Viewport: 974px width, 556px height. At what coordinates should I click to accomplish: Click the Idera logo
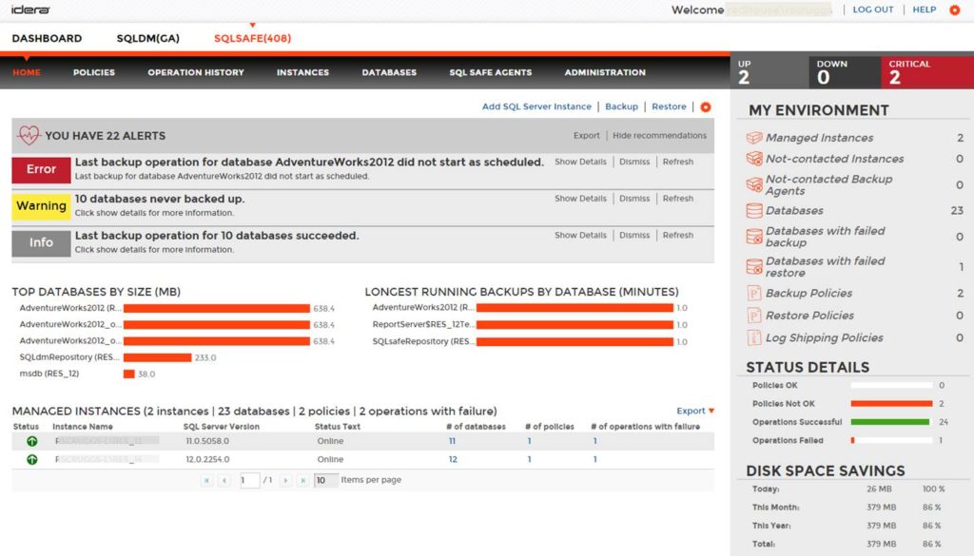[x=30, y=10]
